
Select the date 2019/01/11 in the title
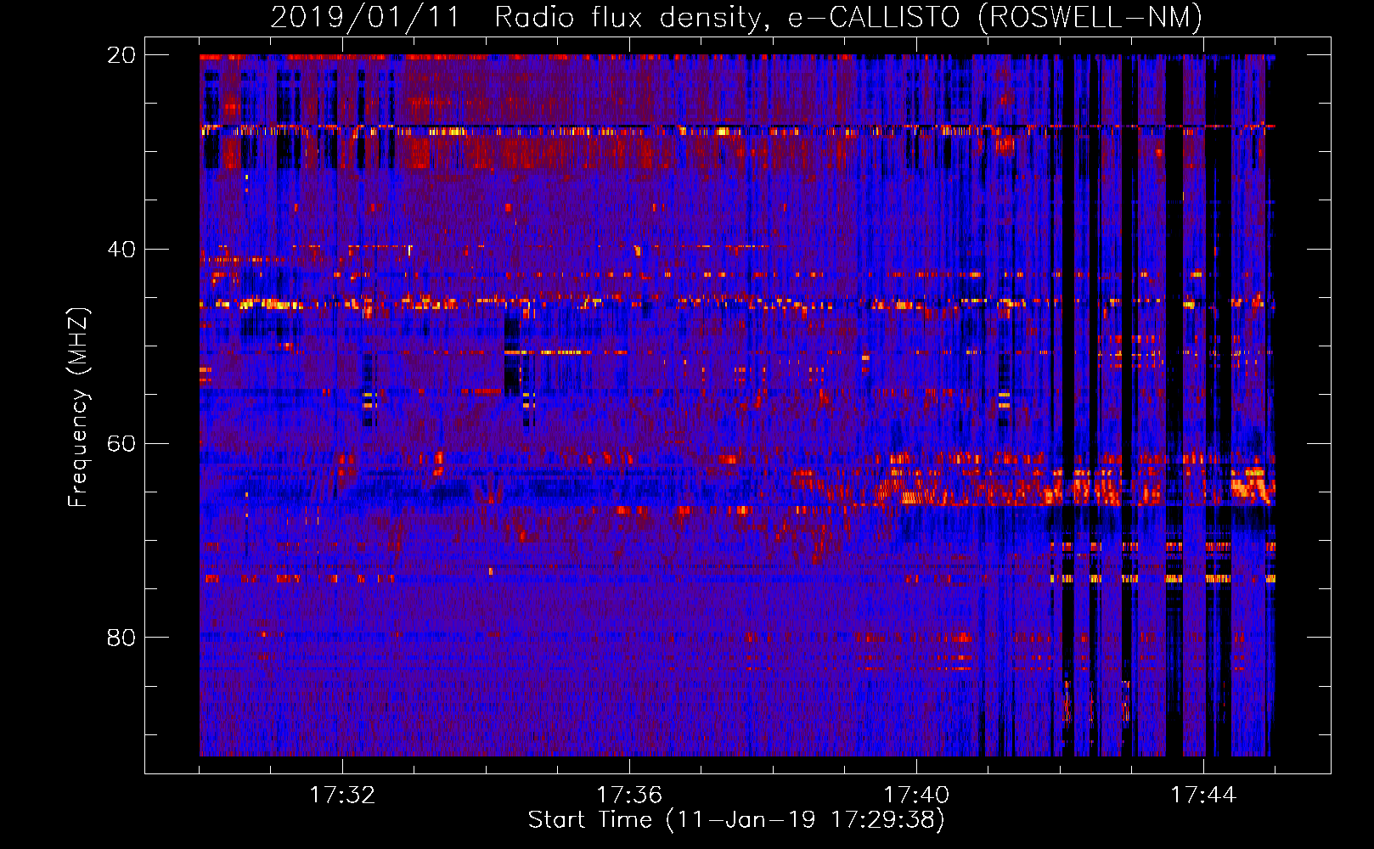pos(365,17)
